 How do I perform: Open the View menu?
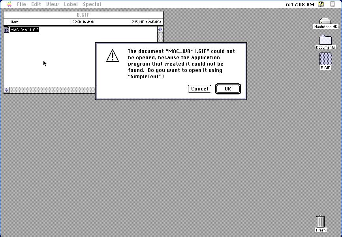pyautogui.click(x=53, y=4)
